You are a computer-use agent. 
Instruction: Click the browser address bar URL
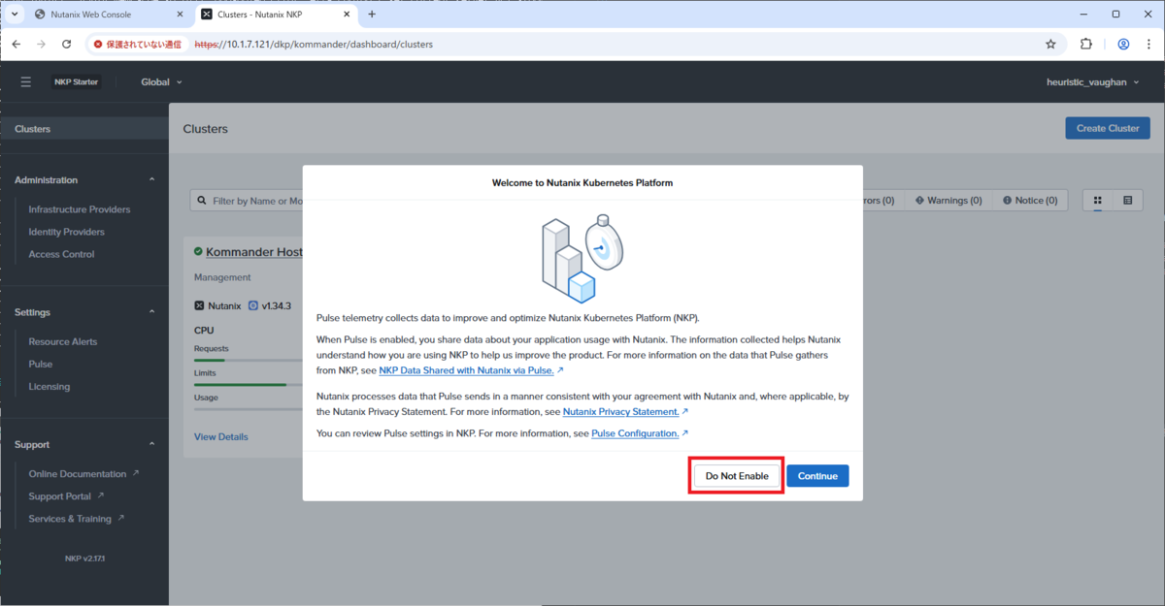314,45
